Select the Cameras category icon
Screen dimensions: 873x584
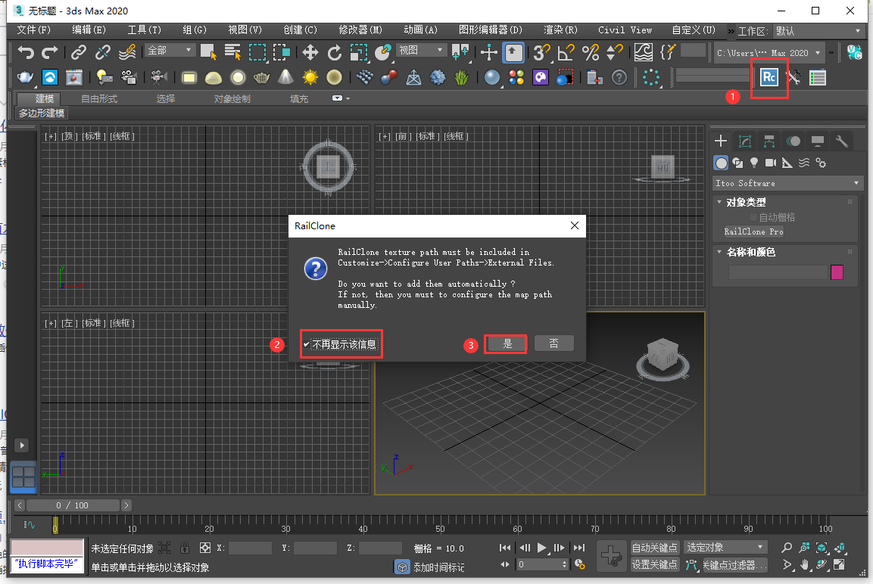(771, 163)
